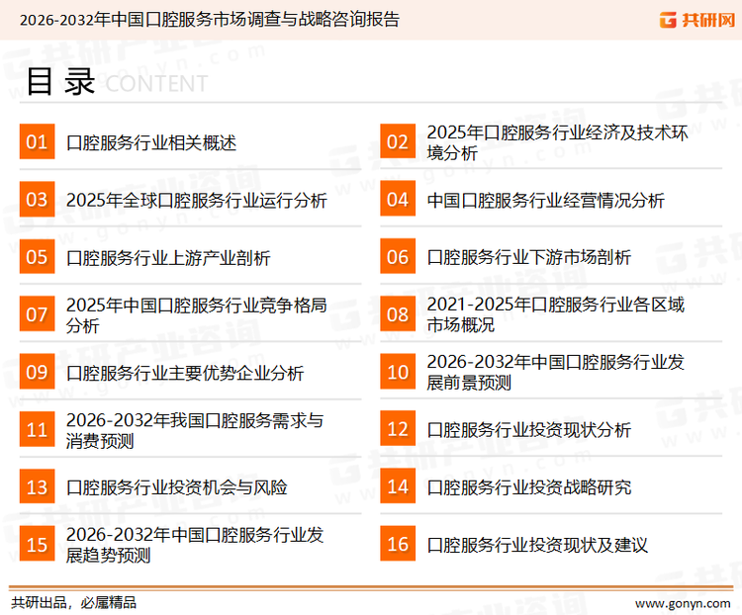
Task: Click the 共研网 logo in the header
Action: [697, 20]
